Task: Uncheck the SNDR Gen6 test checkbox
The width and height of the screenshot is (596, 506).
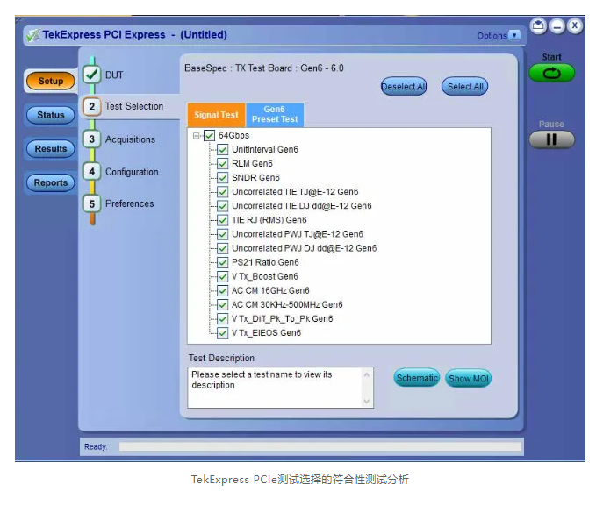Action: coord(223,178)
